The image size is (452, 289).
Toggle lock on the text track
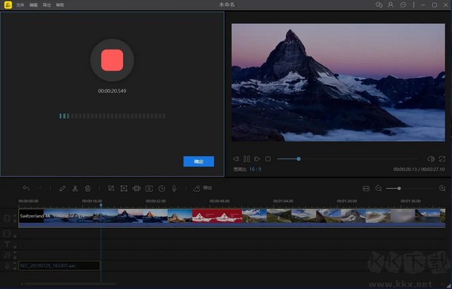click(x=15, y=247)
